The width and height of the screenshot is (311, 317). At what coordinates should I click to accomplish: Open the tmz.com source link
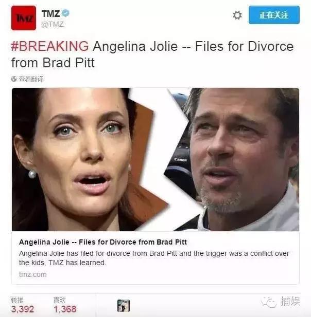click(33, 274)
